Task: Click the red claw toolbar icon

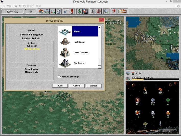Action: click(72, 11)
